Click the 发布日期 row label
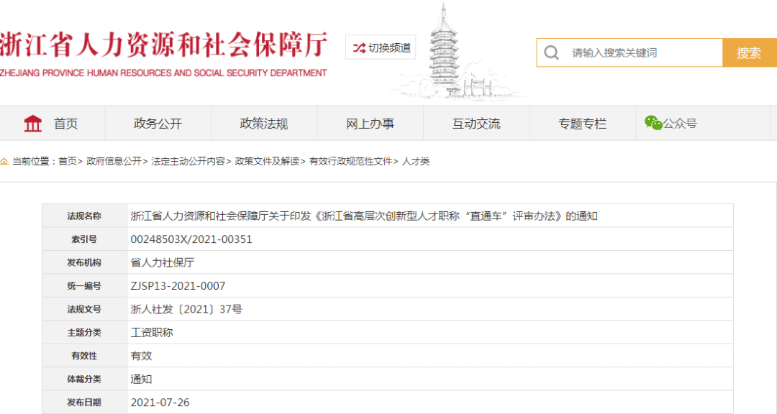Screen dimensions: 777x414 (84, 402)
